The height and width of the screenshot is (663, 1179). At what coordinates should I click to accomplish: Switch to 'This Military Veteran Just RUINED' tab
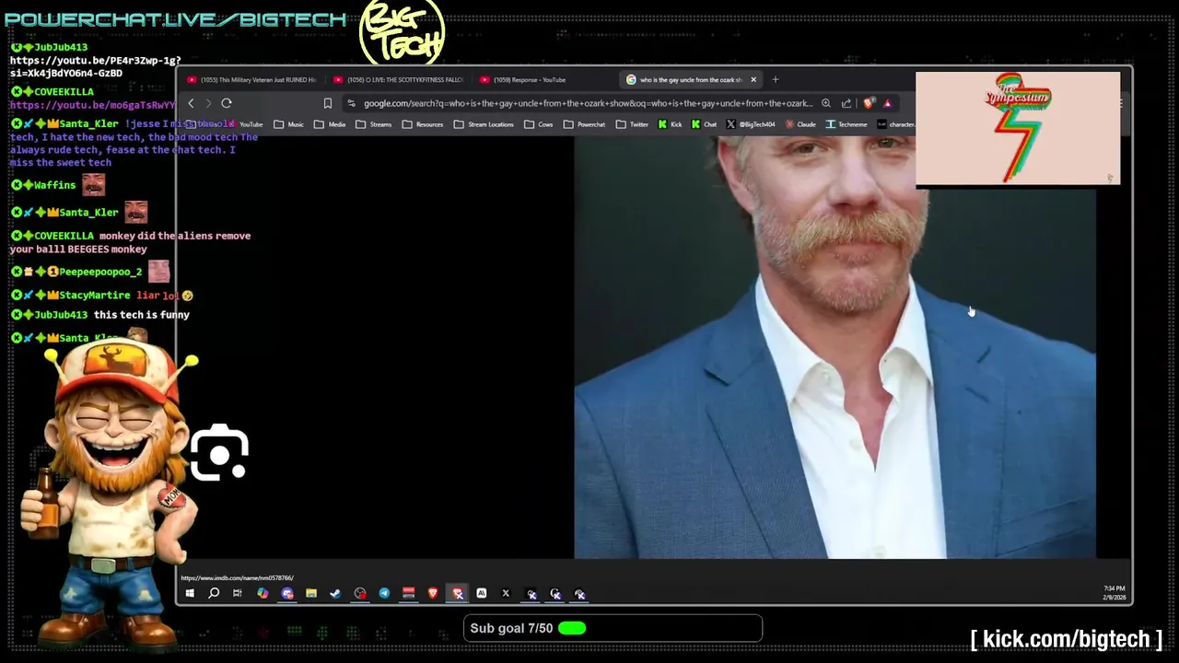click(251, 79)
